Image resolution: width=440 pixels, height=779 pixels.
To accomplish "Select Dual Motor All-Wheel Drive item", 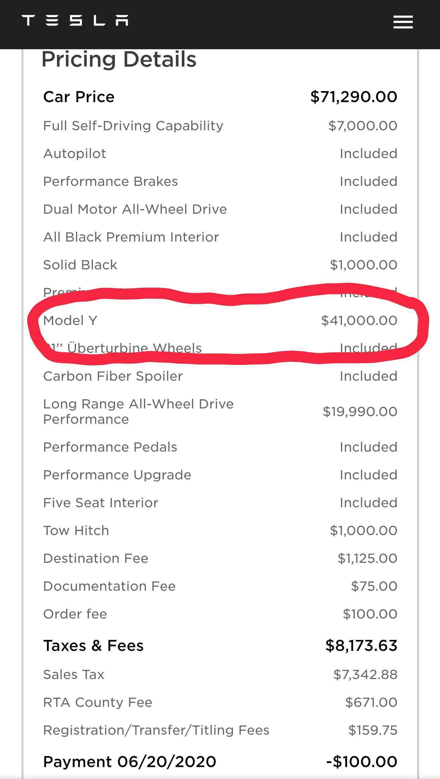I will pos(220,209).
